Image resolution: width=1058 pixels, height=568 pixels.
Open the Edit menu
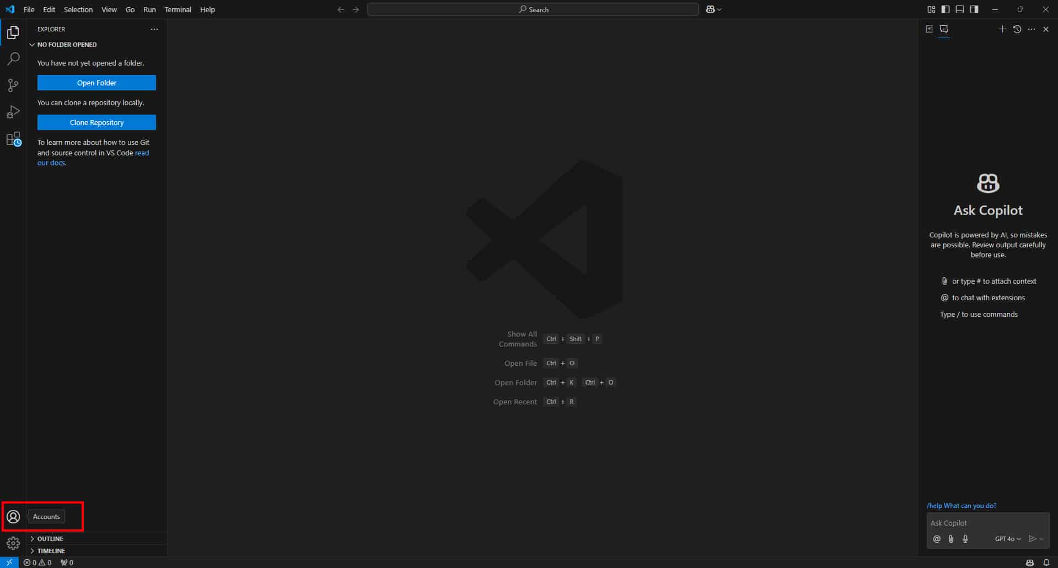point(49,9)
